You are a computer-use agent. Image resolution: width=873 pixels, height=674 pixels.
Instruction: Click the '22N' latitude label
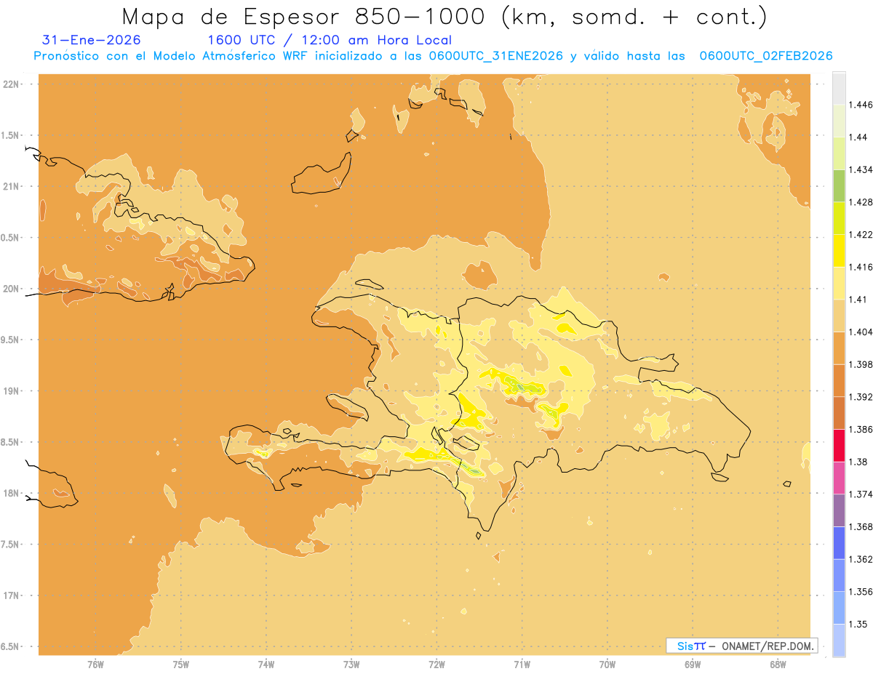pos(12,84)
